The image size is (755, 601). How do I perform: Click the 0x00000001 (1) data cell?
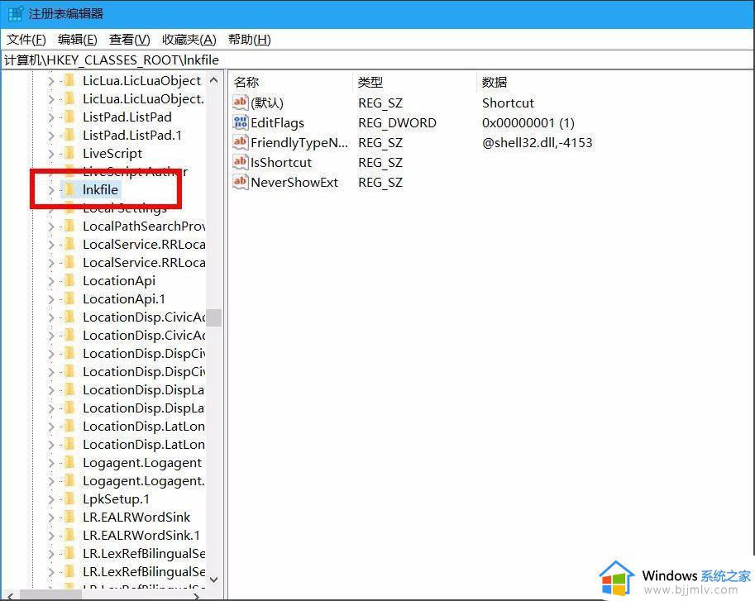tap(528, 122)
